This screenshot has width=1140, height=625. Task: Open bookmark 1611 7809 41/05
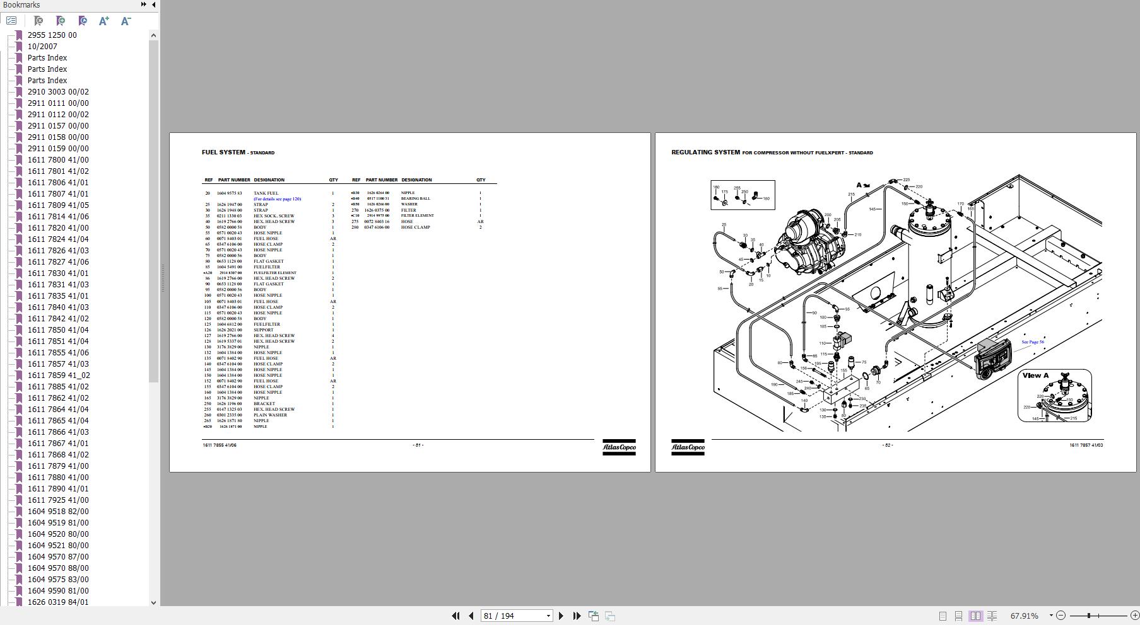[58, 205]
